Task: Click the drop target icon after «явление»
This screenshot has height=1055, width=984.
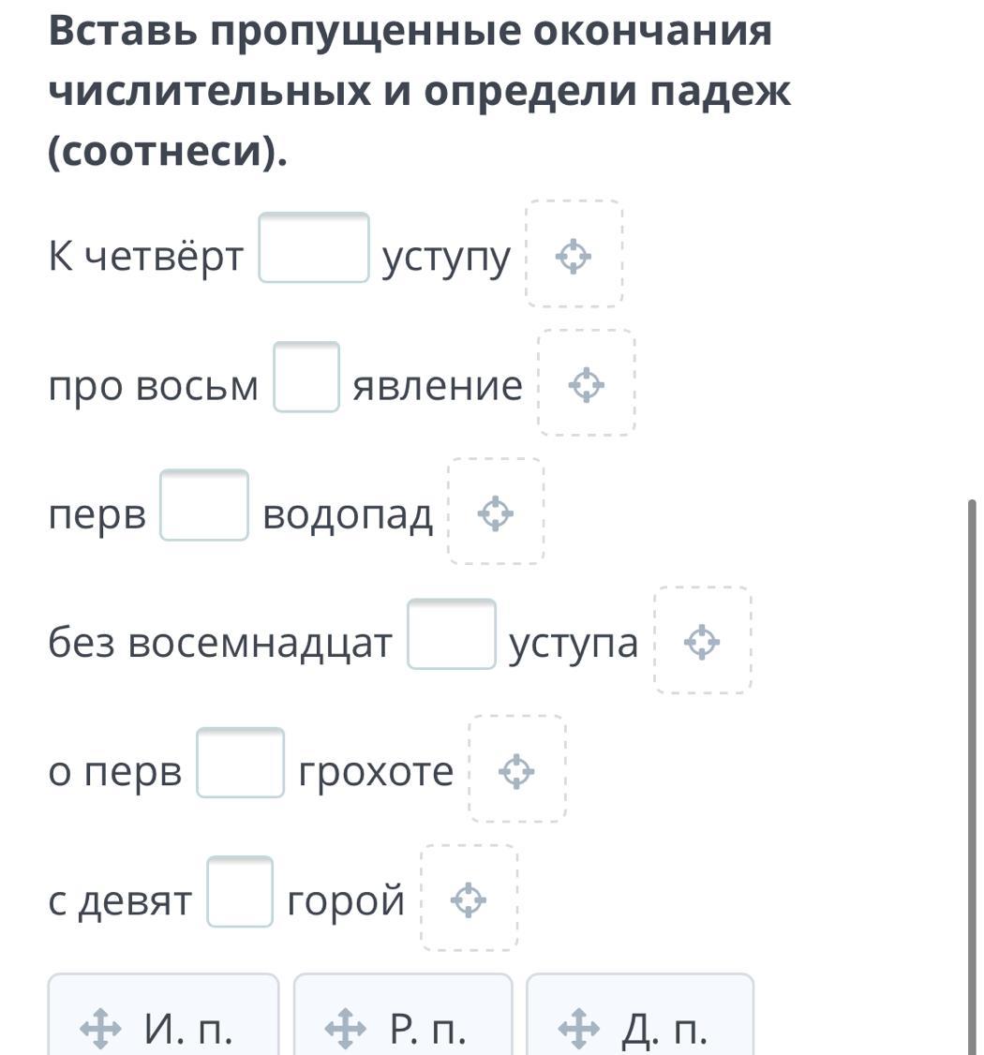Action: [587, 385]
